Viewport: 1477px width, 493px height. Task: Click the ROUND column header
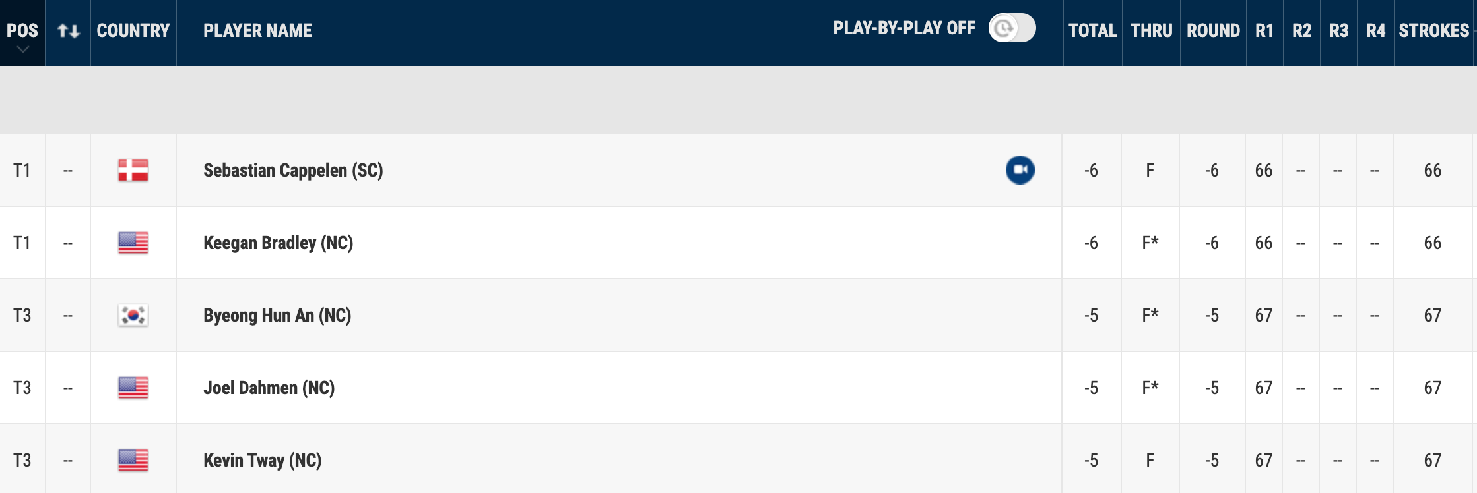click(x=1213, y=30)
